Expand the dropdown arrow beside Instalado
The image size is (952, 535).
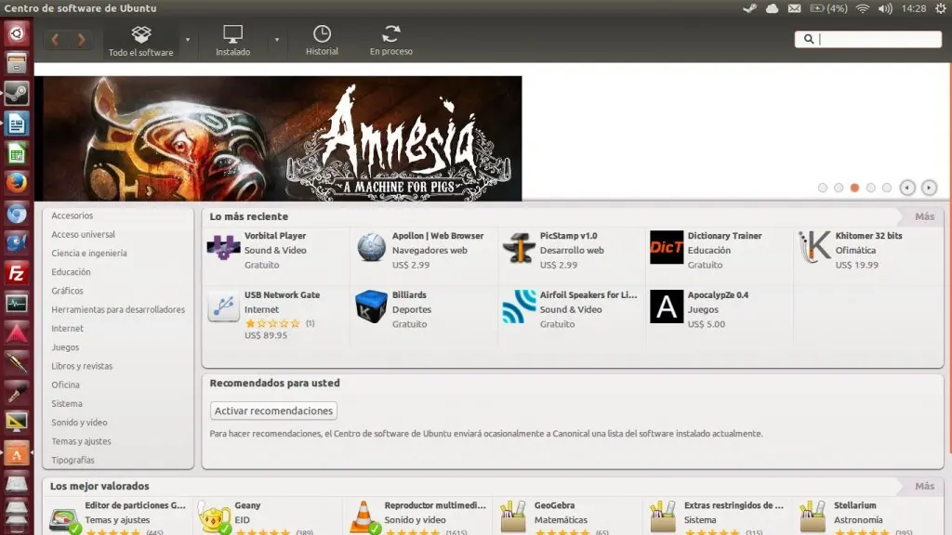coord(277,40)
